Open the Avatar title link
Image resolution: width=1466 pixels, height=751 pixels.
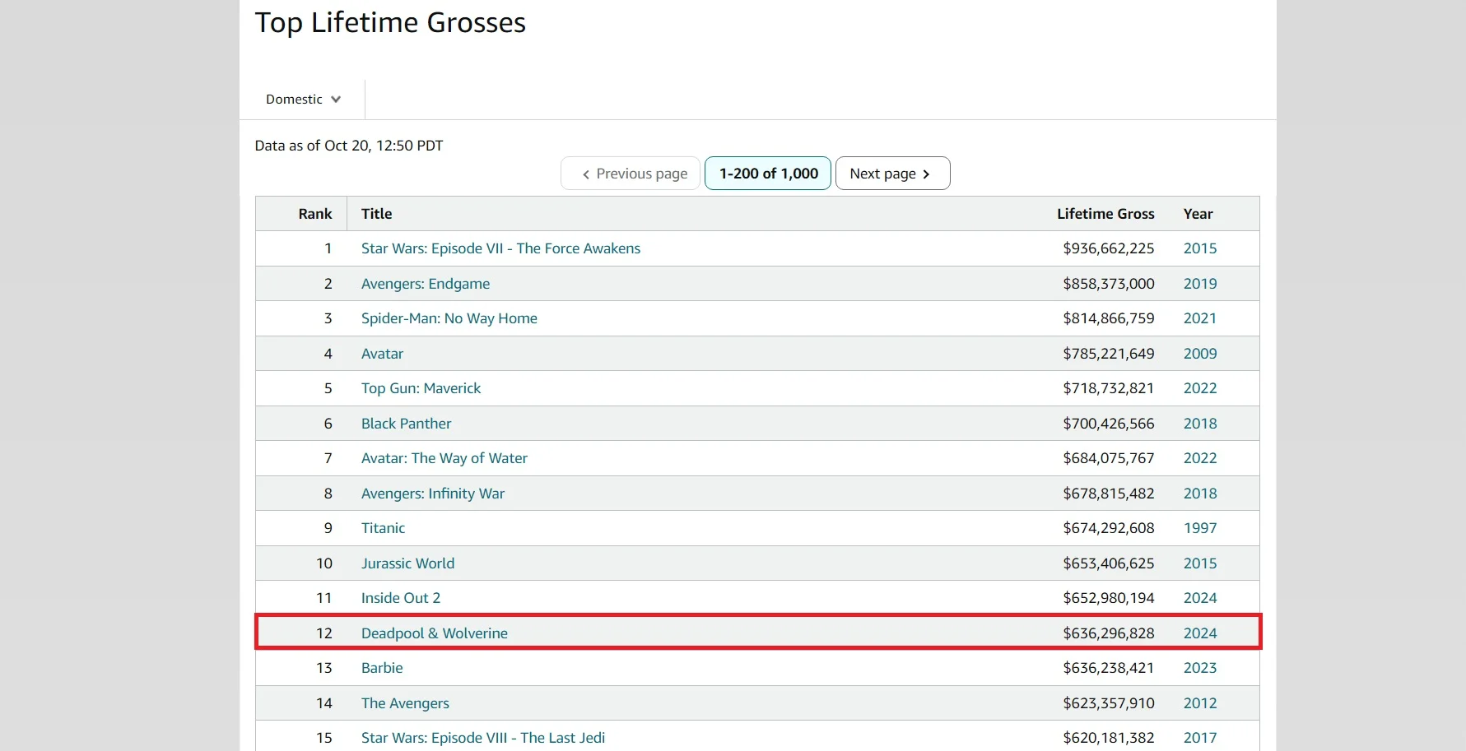tap(382, 354)
